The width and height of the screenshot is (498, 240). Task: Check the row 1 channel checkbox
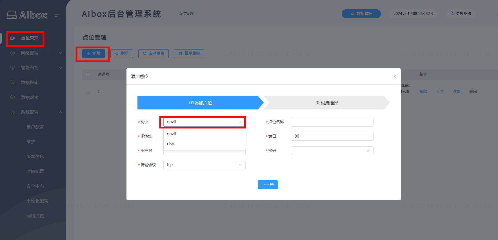click(88, 92)
